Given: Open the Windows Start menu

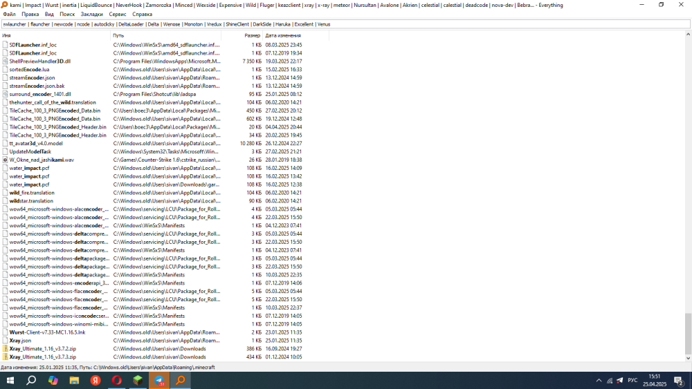Looking at the screenshot, I should click(10, 380).
